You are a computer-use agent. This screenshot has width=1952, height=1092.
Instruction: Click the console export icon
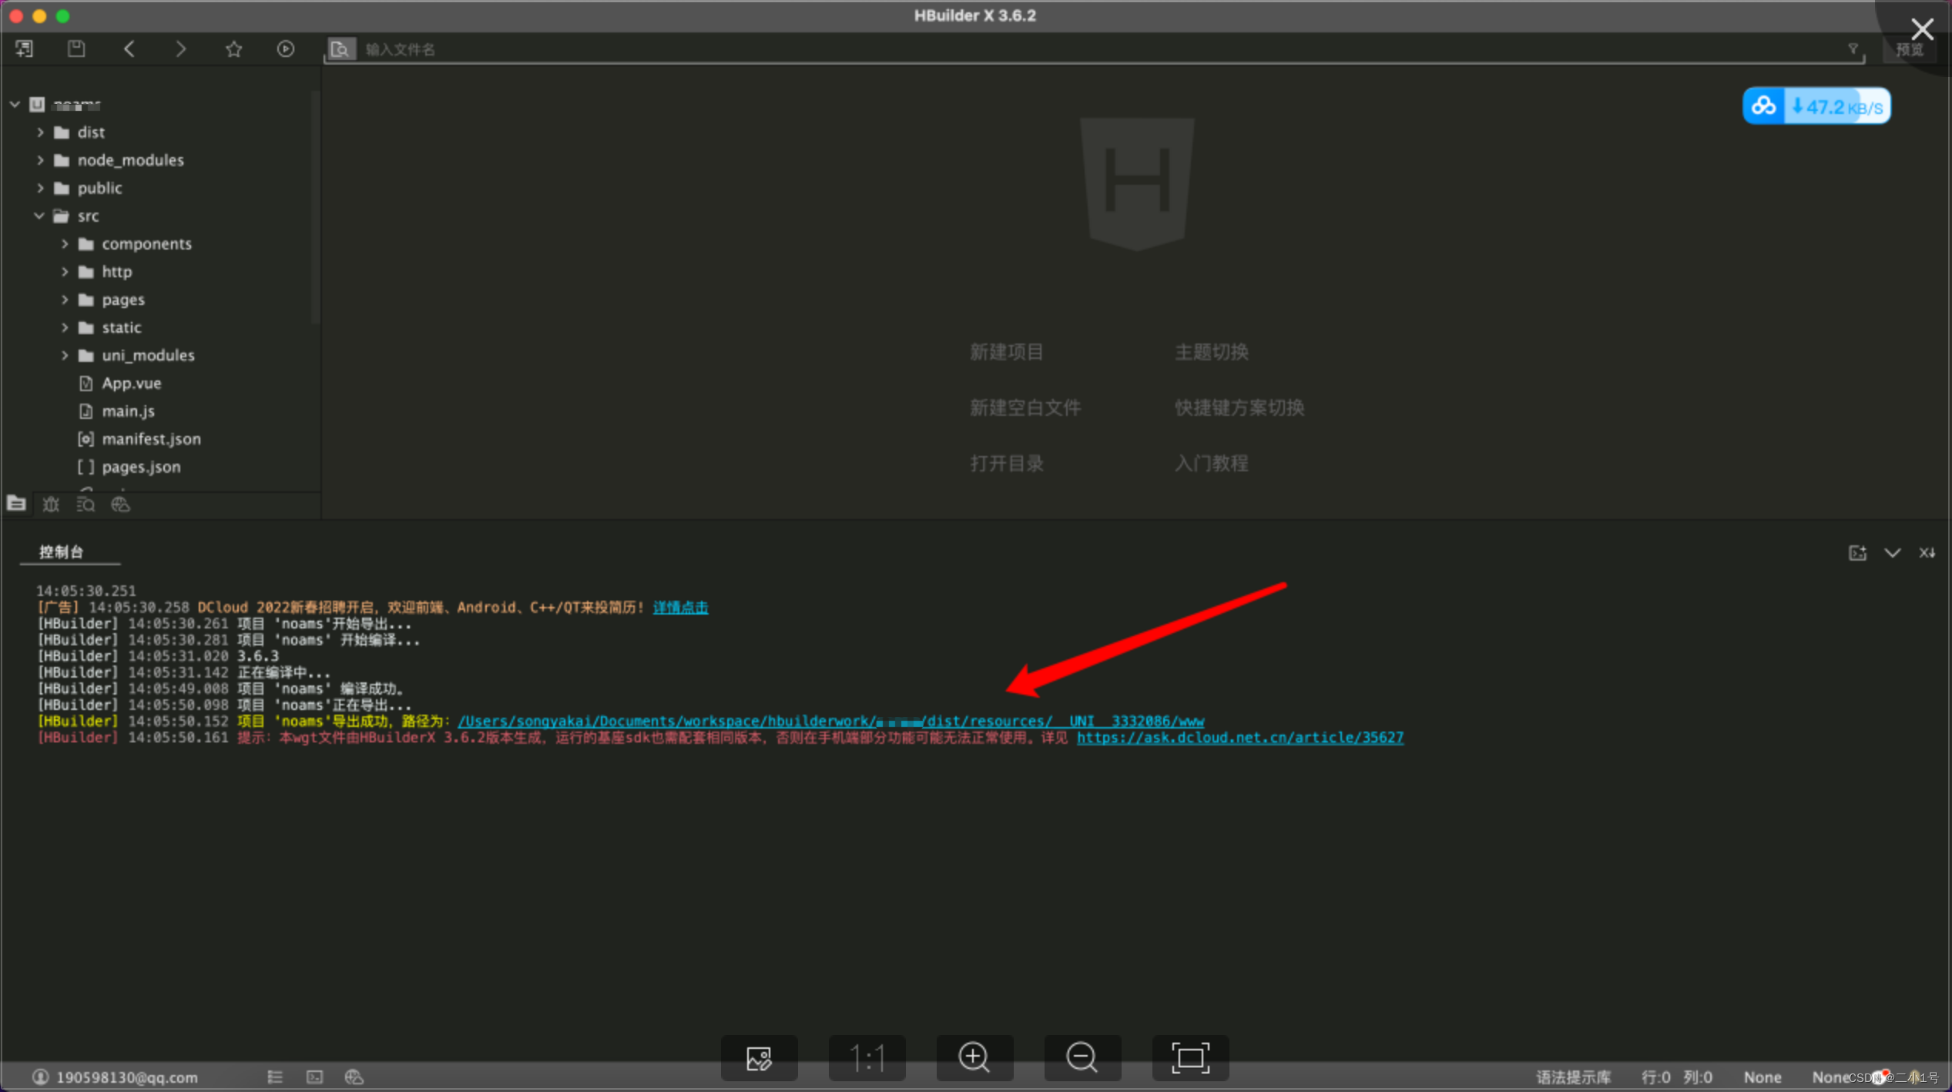[1857, 553]
